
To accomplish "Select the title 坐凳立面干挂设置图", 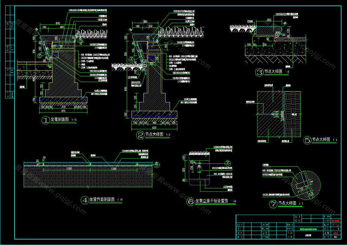I will [x=211, y=201].
